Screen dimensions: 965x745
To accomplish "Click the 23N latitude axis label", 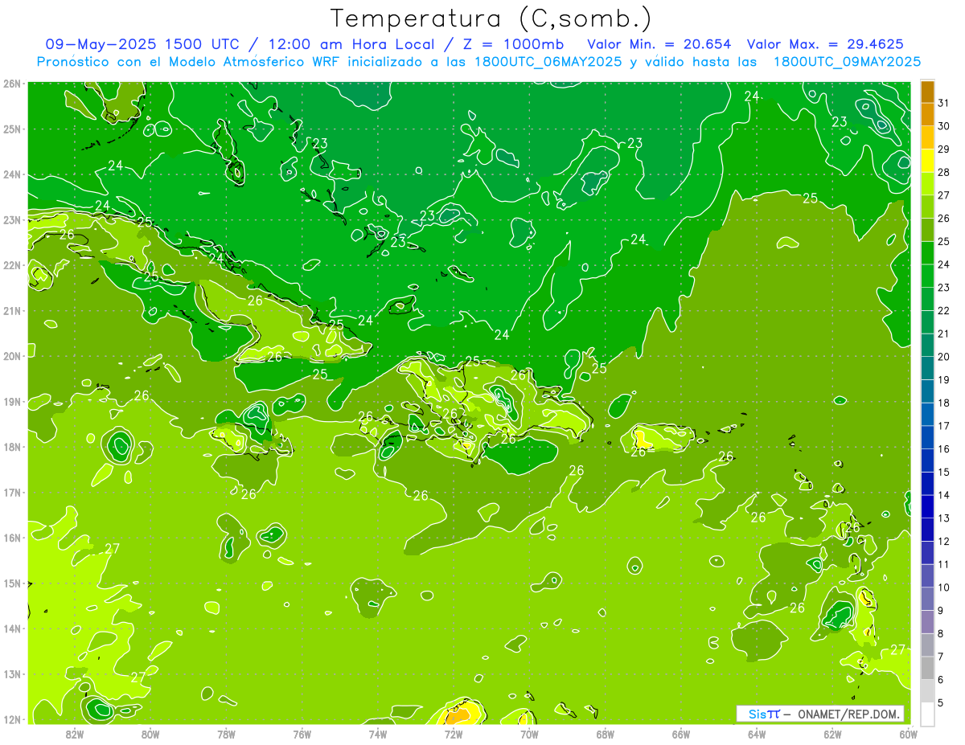I will pyautogui.click(x=11, y=219).
